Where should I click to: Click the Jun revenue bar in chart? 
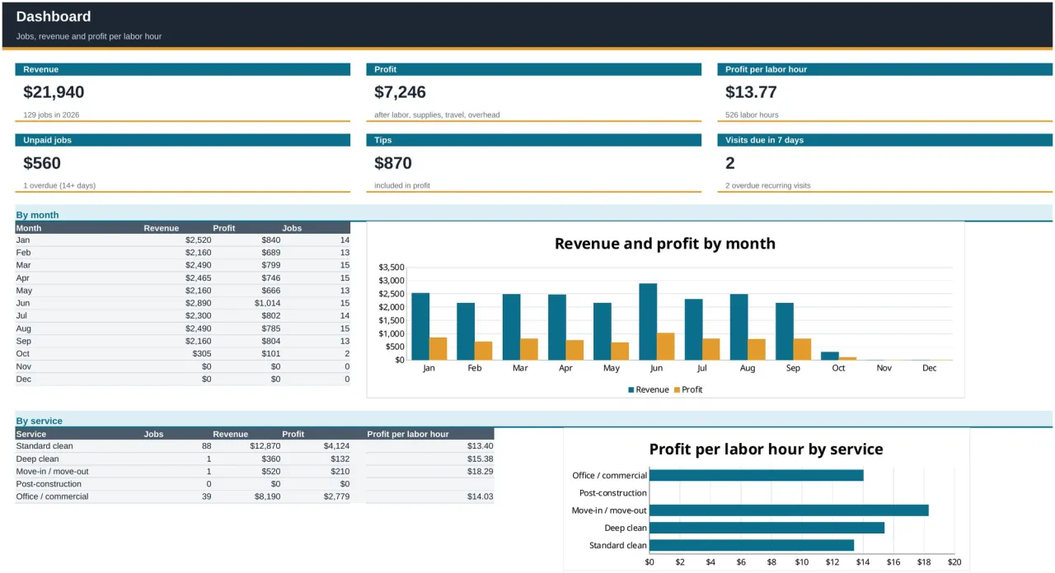(648, 322)
